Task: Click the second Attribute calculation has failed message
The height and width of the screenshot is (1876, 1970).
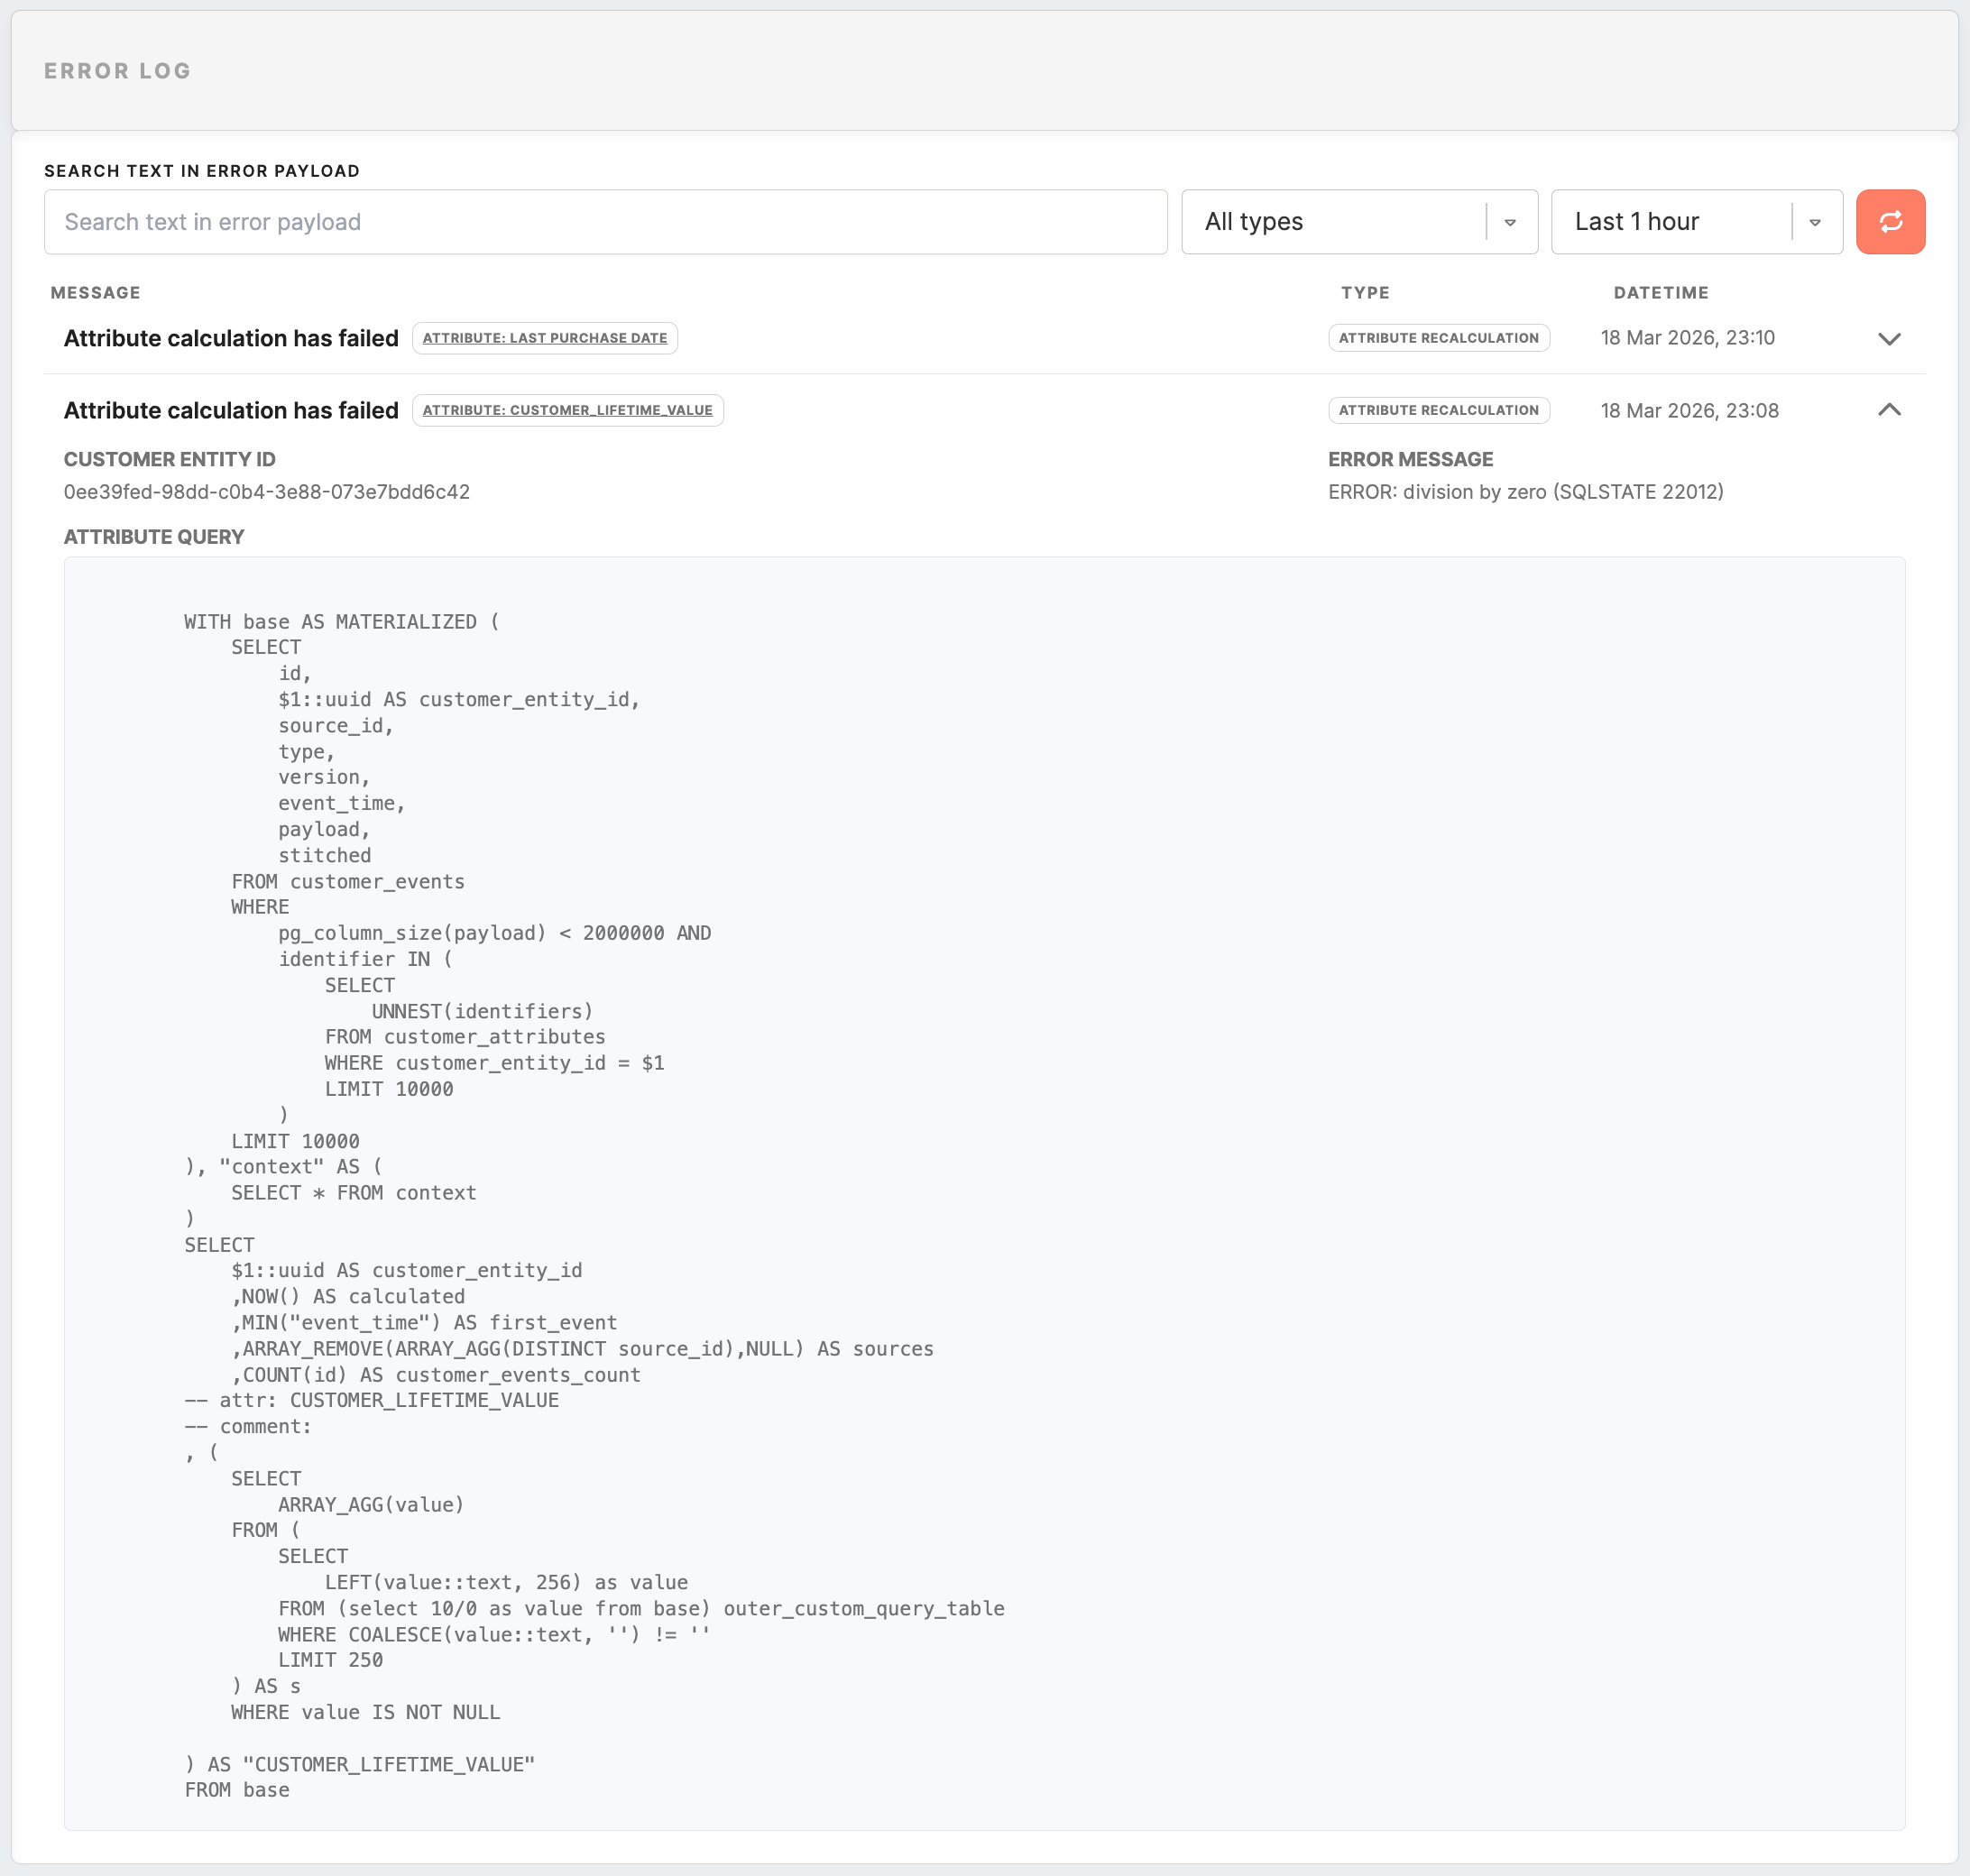Action: pos(231,411)
